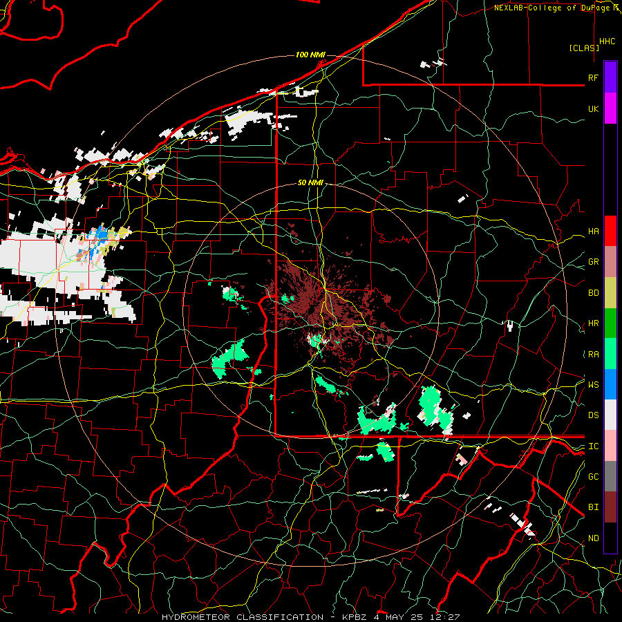
Task: Click the red HA legend color swatch
Action: [610, 231]
